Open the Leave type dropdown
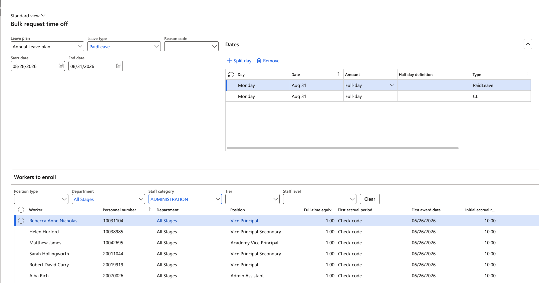 pyautogui.click(x=157, y=47)
